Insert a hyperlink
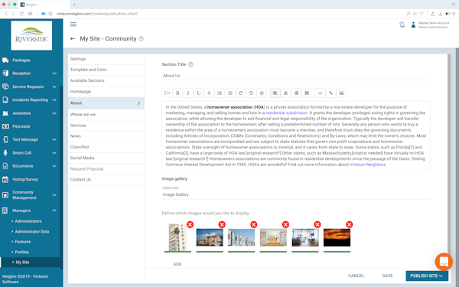 click(x=330, y=93)
